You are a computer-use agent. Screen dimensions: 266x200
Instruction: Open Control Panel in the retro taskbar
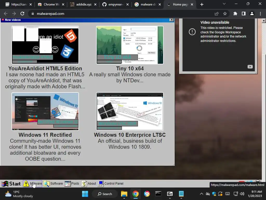tap(111, 184)
